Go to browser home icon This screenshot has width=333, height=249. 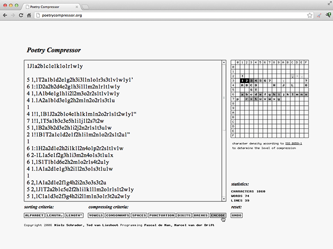29,15
